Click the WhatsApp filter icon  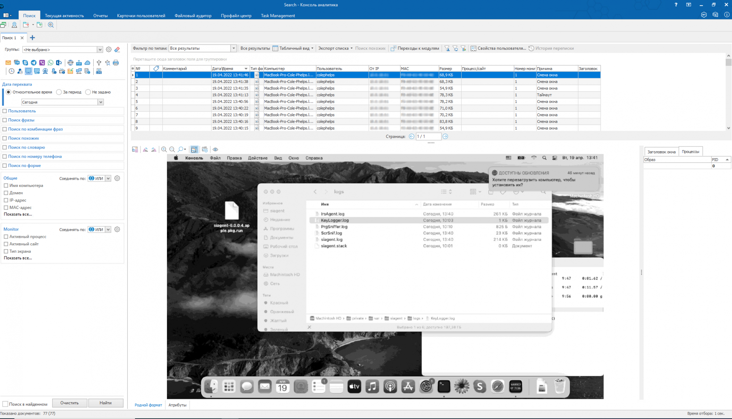click(x=51, y=63)
